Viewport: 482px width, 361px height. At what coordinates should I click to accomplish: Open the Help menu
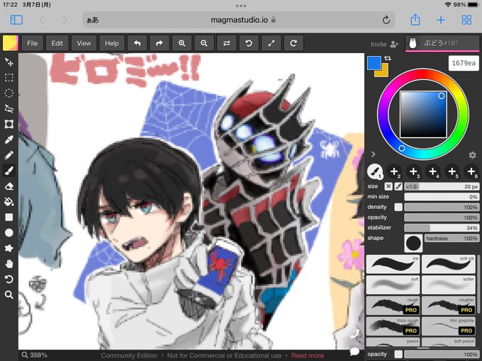pos(112,43)
